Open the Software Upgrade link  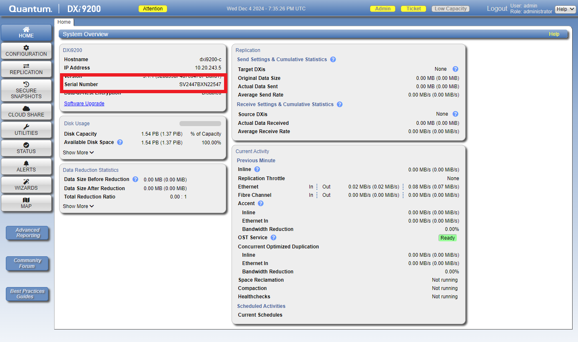[84, 104]
